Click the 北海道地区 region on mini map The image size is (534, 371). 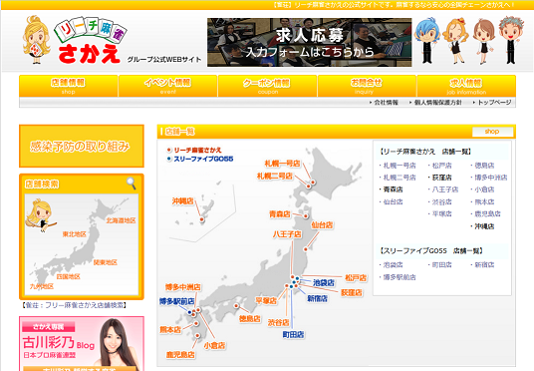pos(121,220)
